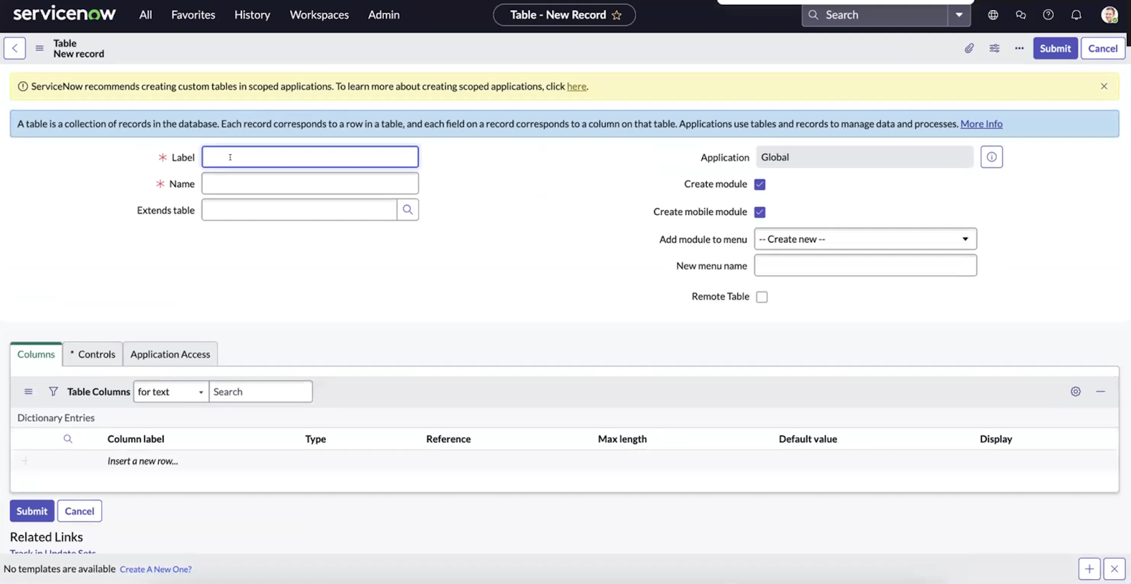Toggle the Create mobile module checkbox

pos(760,212)
